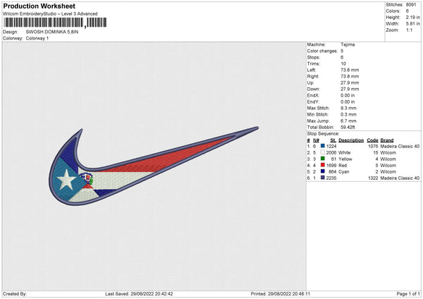The width and height of the screenshot is (423, 299).
Task: Click the green swatch labeled Yellow
Action: pyautogui.click(x=322, y=159)
